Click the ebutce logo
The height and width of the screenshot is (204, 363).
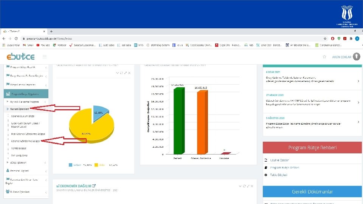click(x=20, y=56)
